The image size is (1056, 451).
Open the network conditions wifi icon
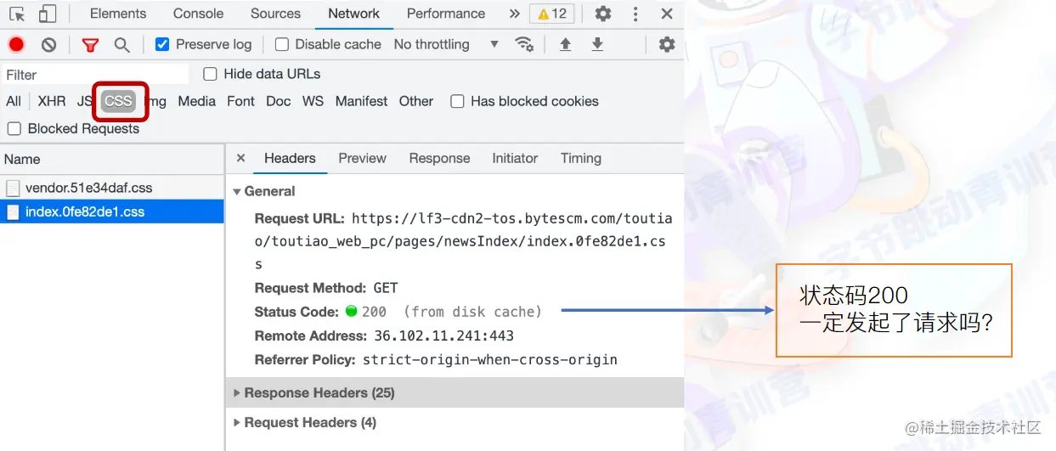[525, 44]
